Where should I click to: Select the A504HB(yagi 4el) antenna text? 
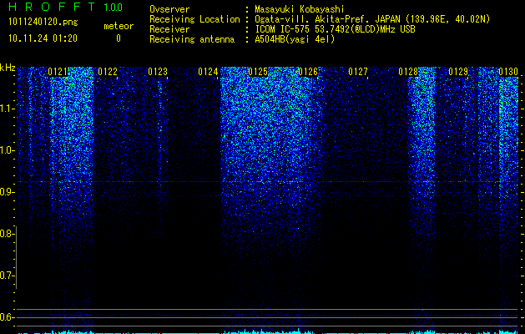click(295, 39)
